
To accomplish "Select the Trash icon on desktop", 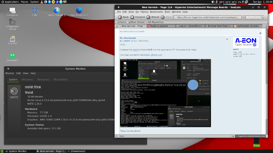I will 256,143.
